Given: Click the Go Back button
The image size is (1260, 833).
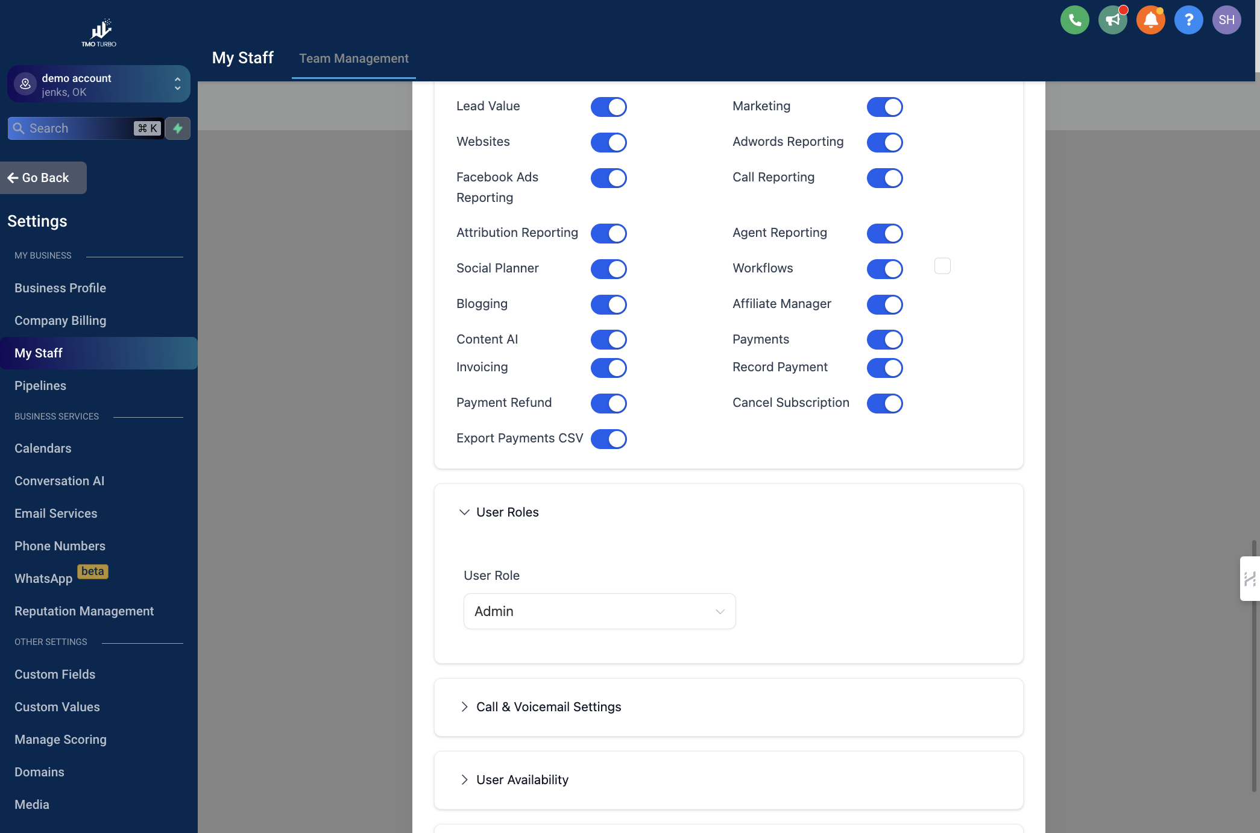Looking at the screenshot, I should click(43, 178).
